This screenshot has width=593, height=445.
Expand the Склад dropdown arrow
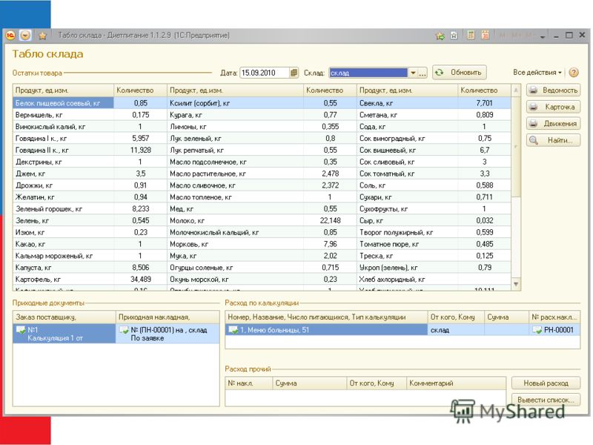point(413,73)
